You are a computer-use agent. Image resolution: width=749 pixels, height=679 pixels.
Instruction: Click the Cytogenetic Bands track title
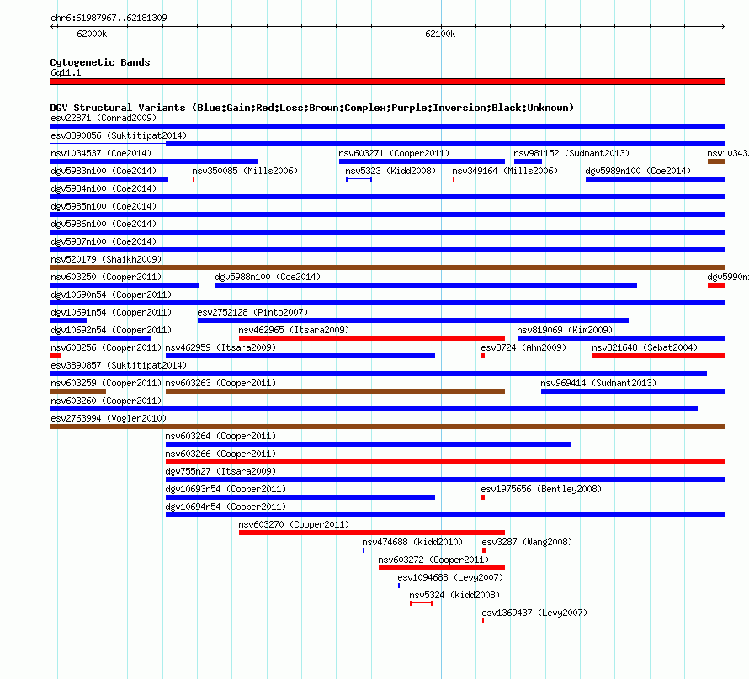pos(100,62)
